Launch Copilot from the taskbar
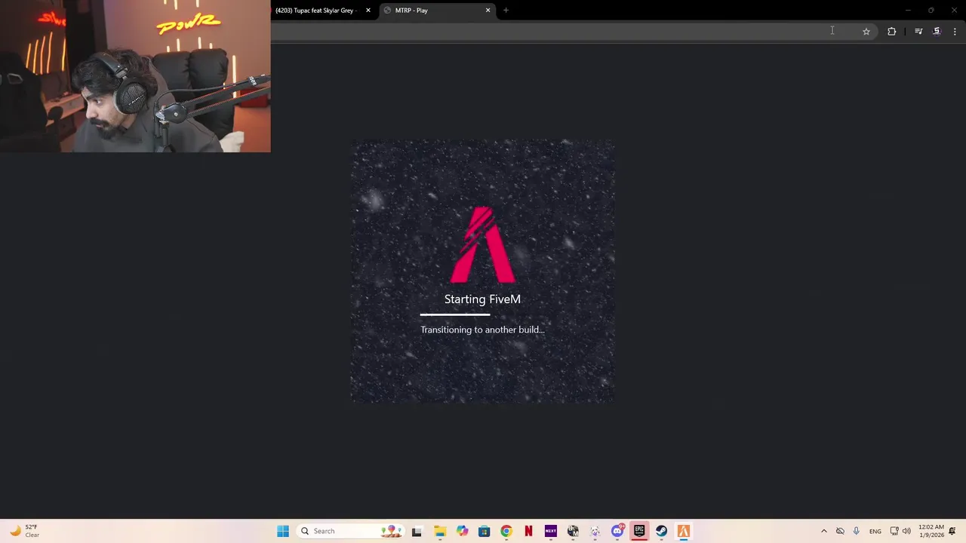 [462, 531]
